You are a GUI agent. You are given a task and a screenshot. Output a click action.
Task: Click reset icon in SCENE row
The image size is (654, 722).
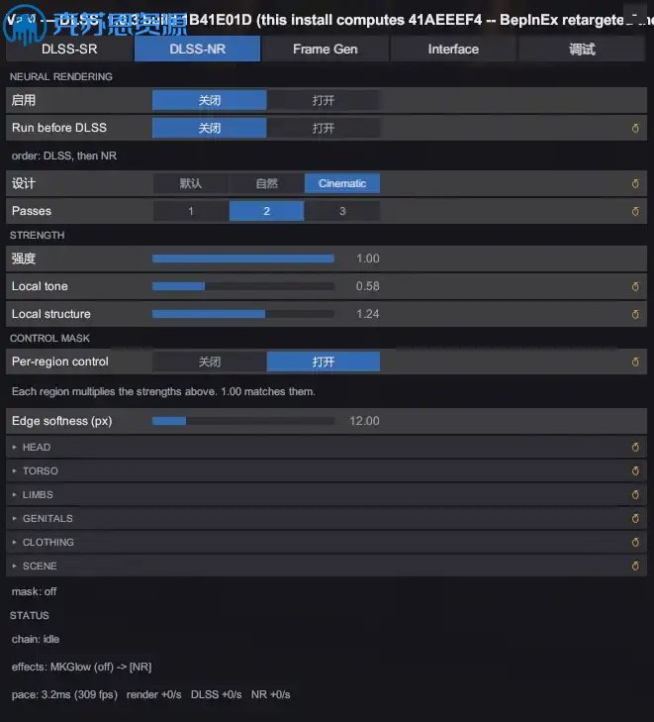tap(635, 566)
